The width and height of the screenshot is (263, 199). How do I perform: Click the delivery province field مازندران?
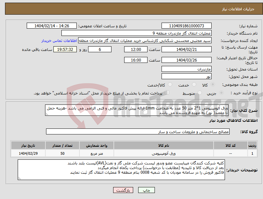click(x=186, y=69)
